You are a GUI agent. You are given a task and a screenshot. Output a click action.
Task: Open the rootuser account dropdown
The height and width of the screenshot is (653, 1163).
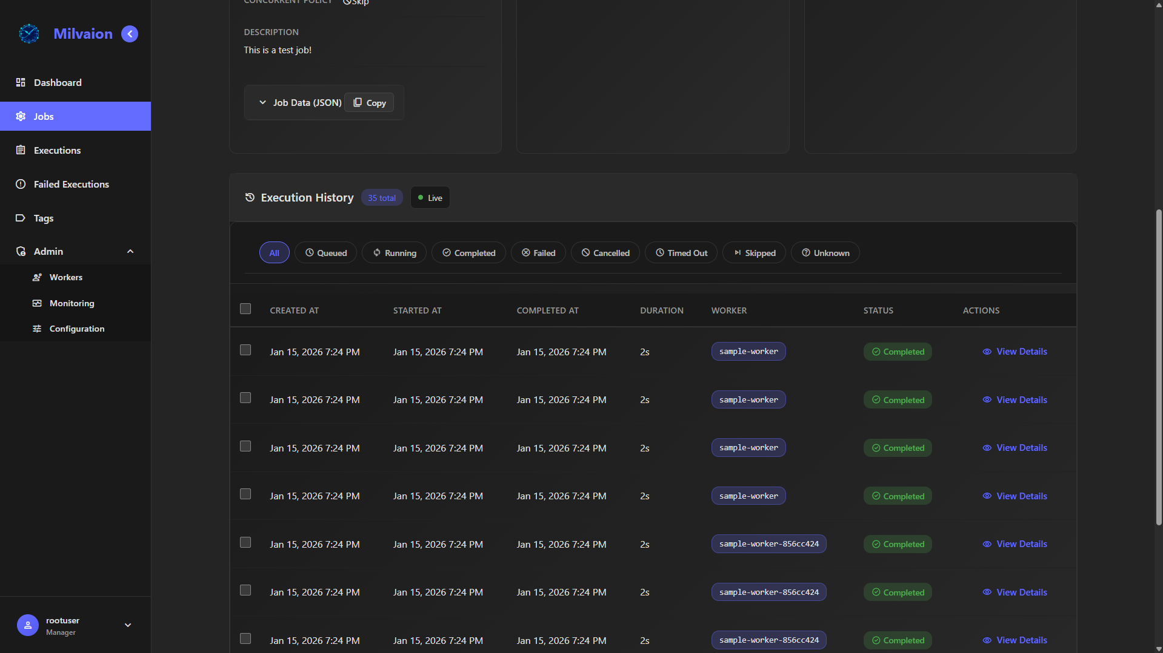point(127,625)
